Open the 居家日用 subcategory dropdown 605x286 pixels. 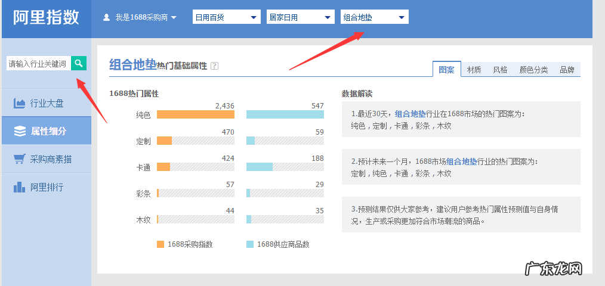coord(300,17)
